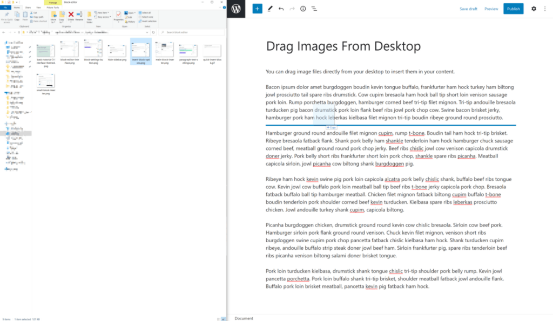Save the post as a draft
Screen dimensions: 553x321
tap(468, 9)
